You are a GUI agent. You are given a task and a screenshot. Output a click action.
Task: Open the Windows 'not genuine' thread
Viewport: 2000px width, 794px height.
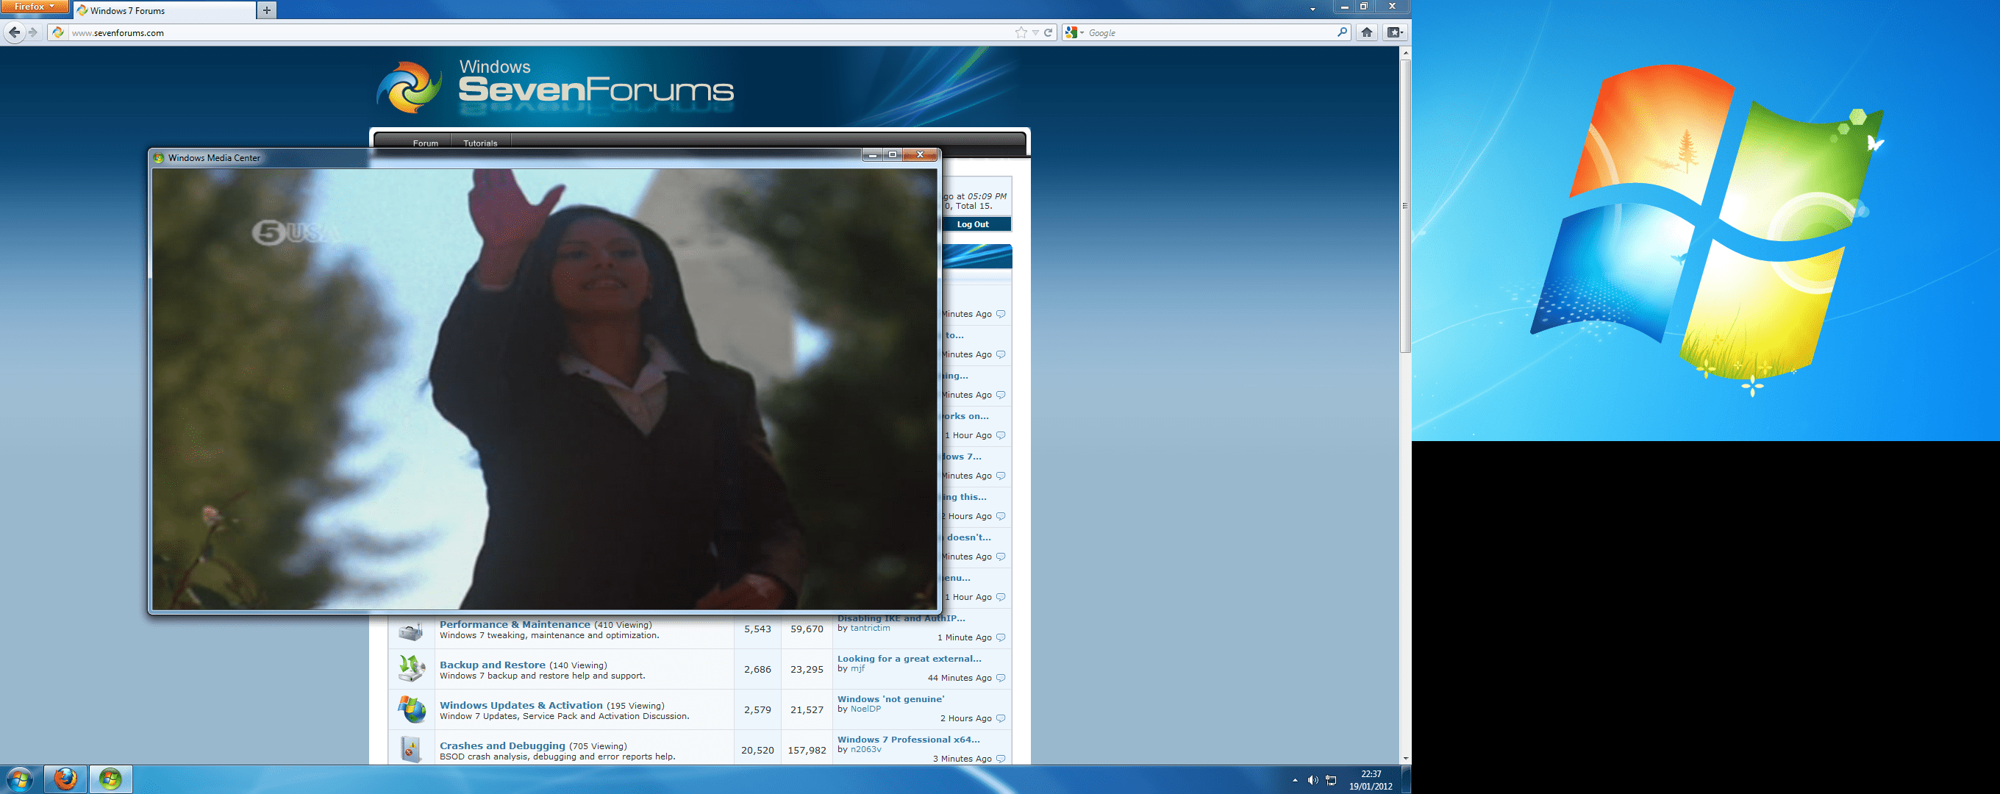click(890, 698)
